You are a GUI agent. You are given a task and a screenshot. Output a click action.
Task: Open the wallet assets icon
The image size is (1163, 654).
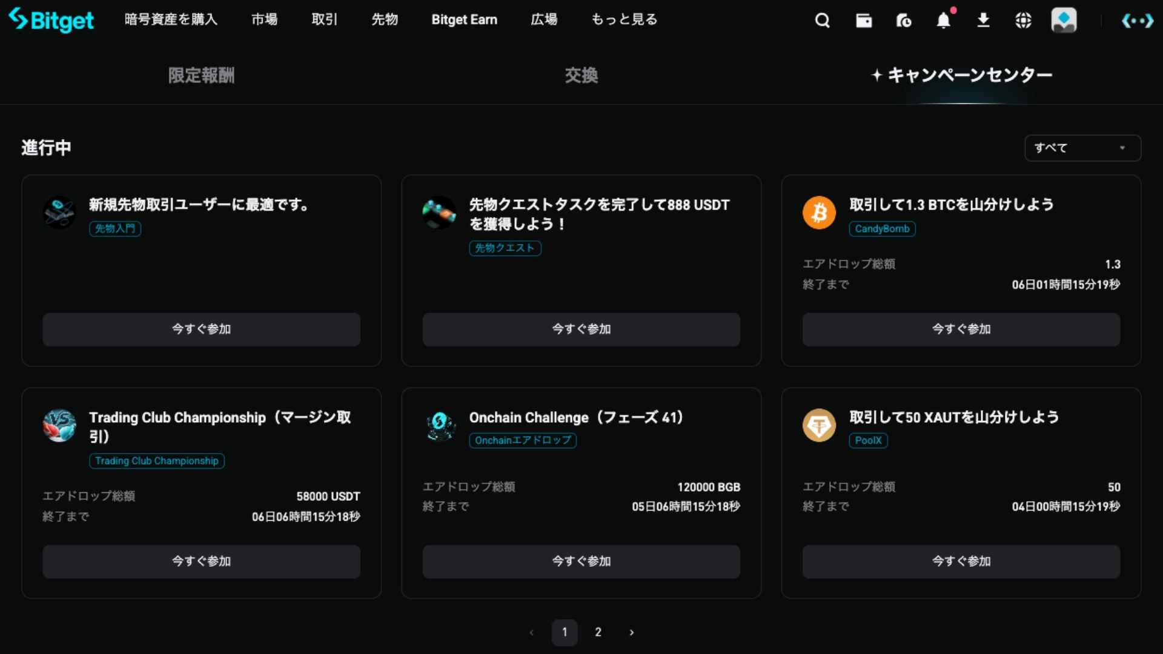coord(863,20)
